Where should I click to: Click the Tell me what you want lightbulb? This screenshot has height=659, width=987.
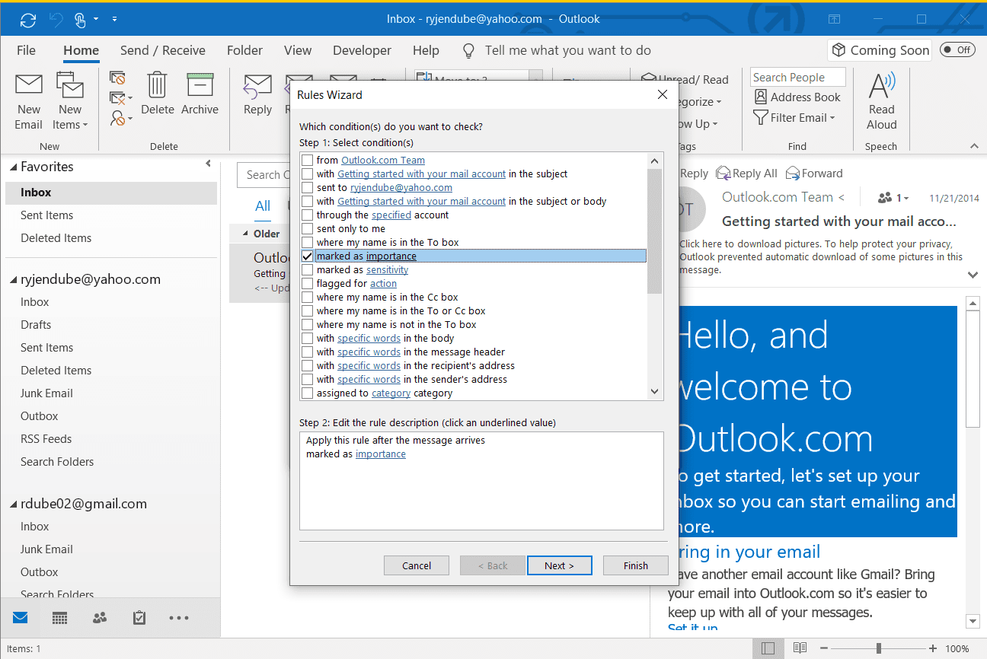pyautogui.click(x=469, y=50)
